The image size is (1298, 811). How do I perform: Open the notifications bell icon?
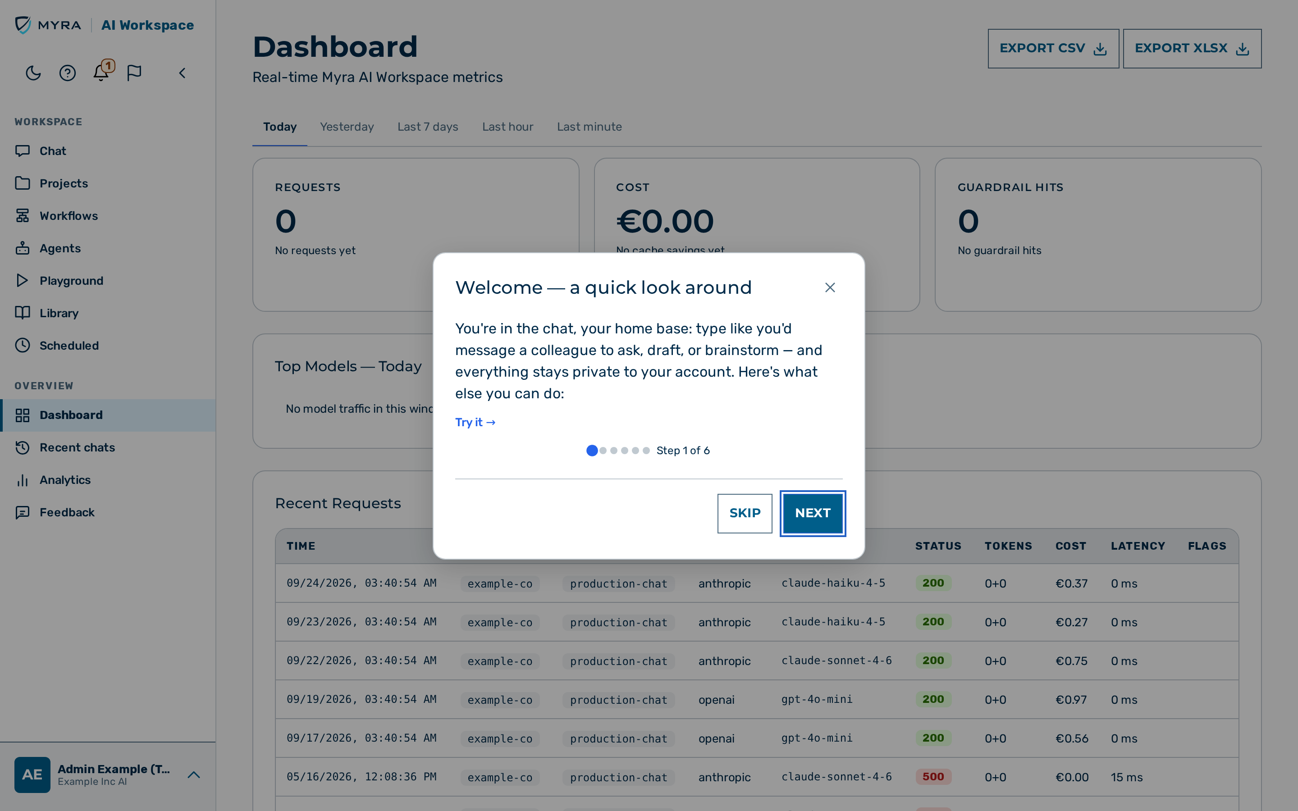(x=101, y=73)
